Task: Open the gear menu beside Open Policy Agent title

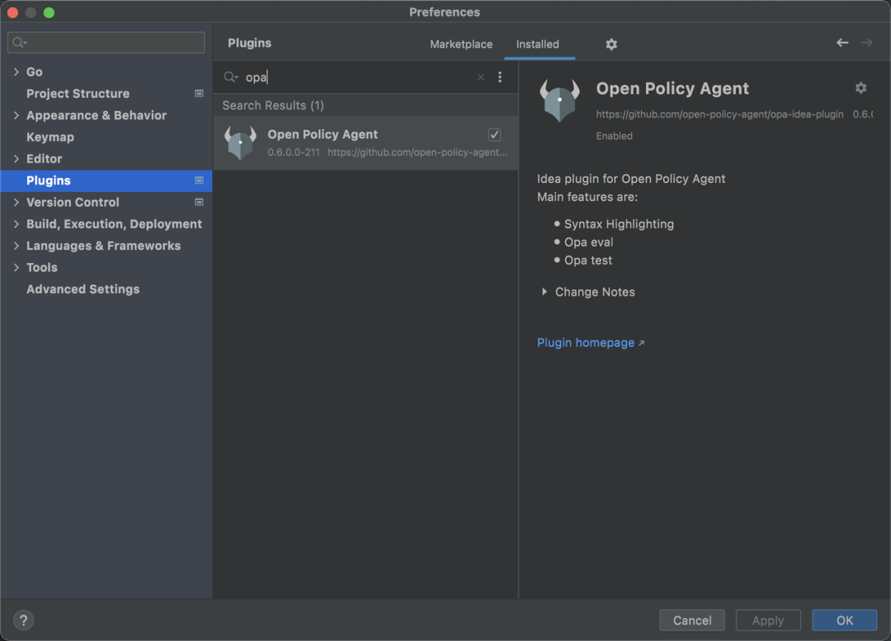Action: click(860, 88)
